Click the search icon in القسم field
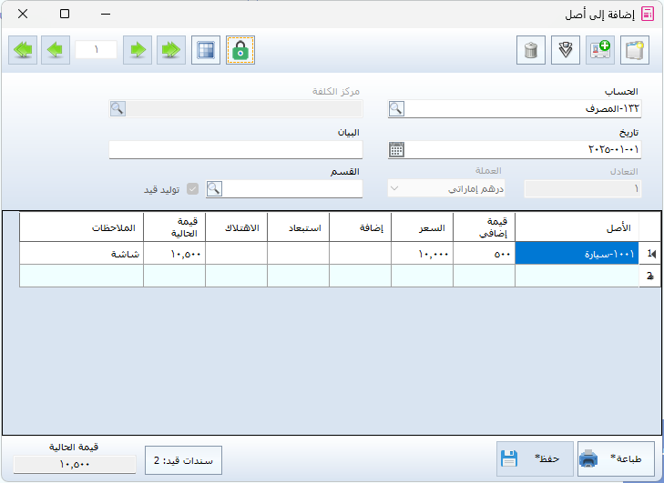 click(x=214, y=189)
